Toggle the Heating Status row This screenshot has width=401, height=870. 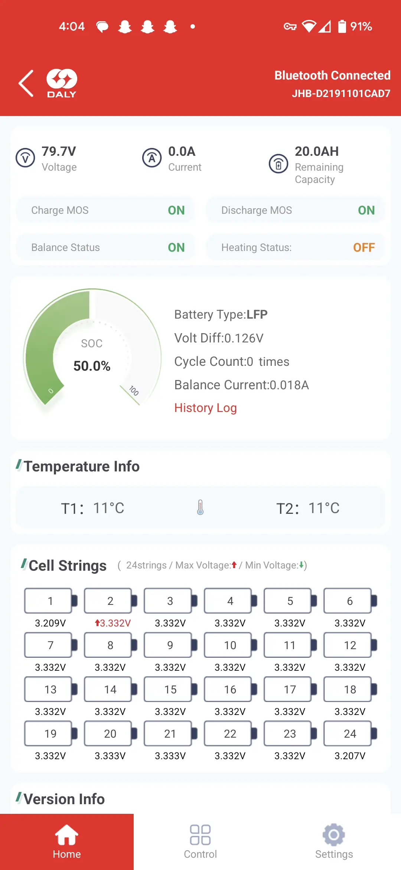tap(296, 248)
